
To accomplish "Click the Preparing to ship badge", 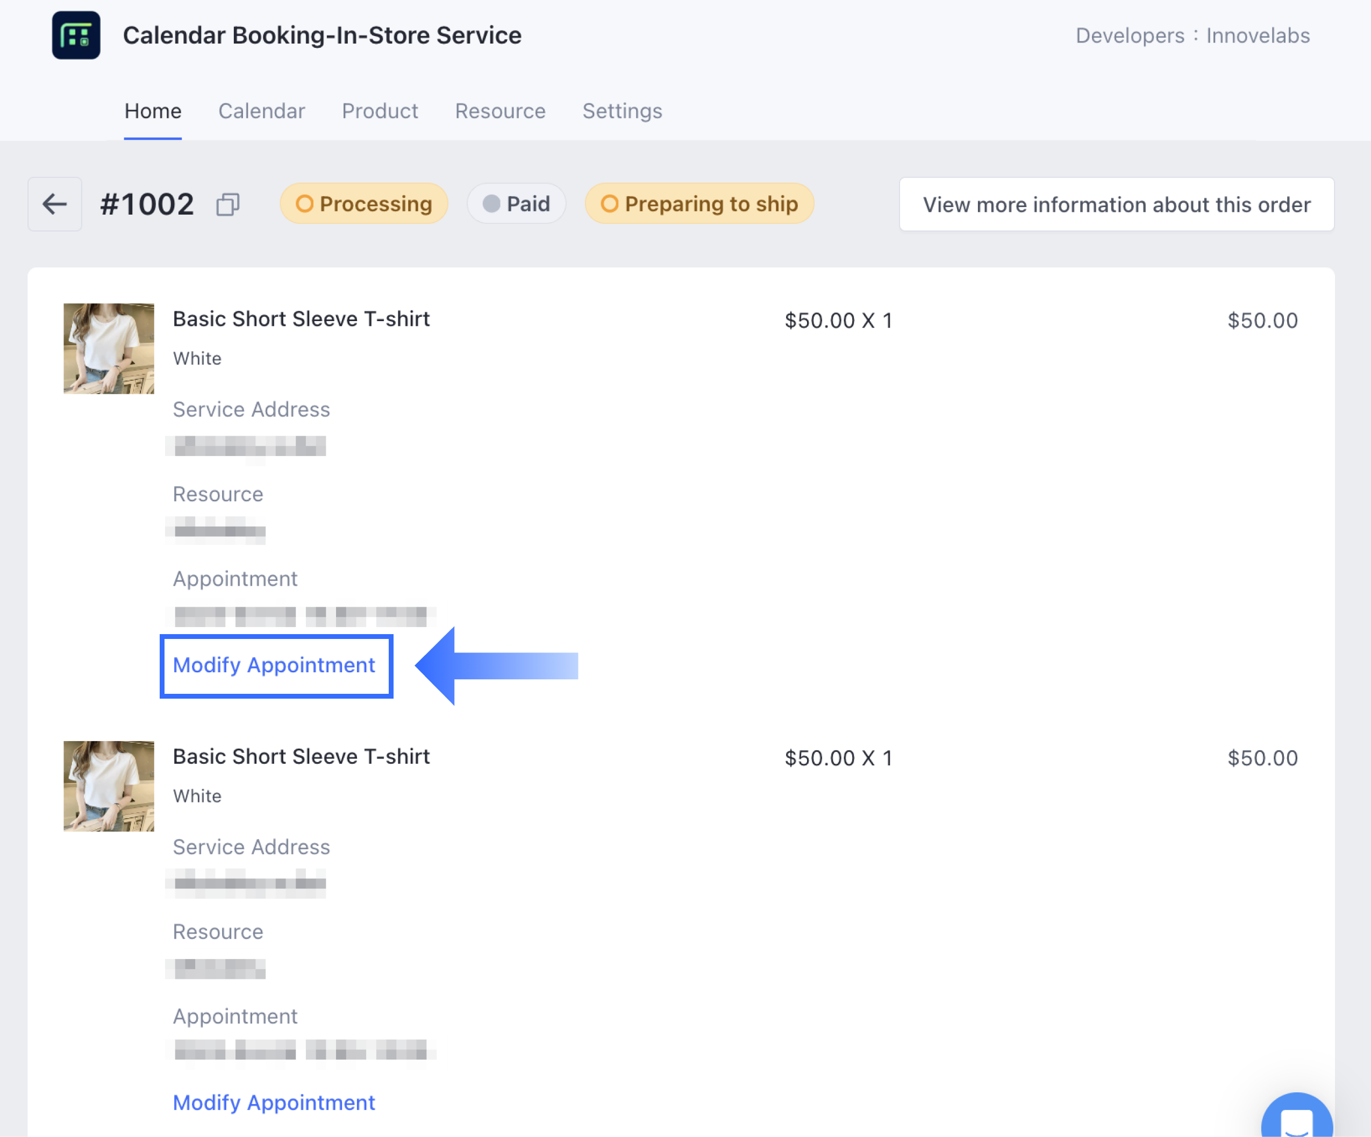I will click(699, 204).
